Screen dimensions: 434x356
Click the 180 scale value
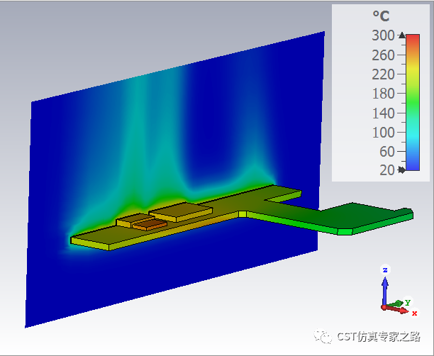[x=383, y=94]
